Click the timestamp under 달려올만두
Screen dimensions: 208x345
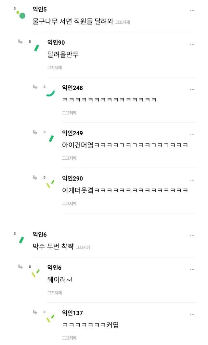54,67
